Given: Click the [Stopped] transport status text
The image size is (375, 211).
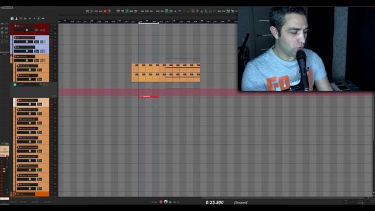Looking at the screenshot, I should pyautogui.click(x=241, y=202).
